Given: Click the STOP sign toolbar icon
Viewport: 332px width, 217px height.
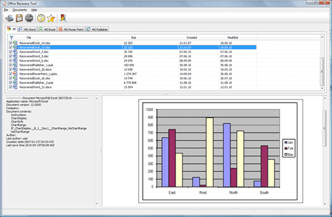Looking at the screenshot, I should coord(29,18).
